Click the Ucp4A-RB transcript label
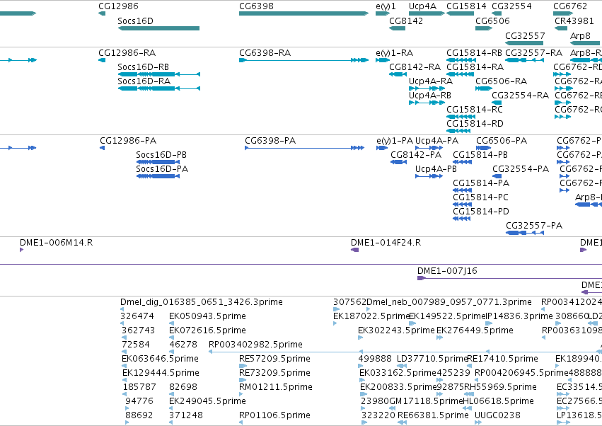602x426 pixels. 429,96
